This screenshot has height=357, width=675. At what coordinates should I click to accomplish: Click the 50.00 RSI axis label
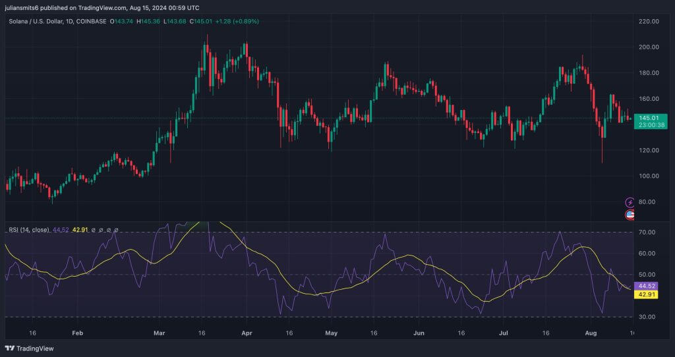coord(647,275)
